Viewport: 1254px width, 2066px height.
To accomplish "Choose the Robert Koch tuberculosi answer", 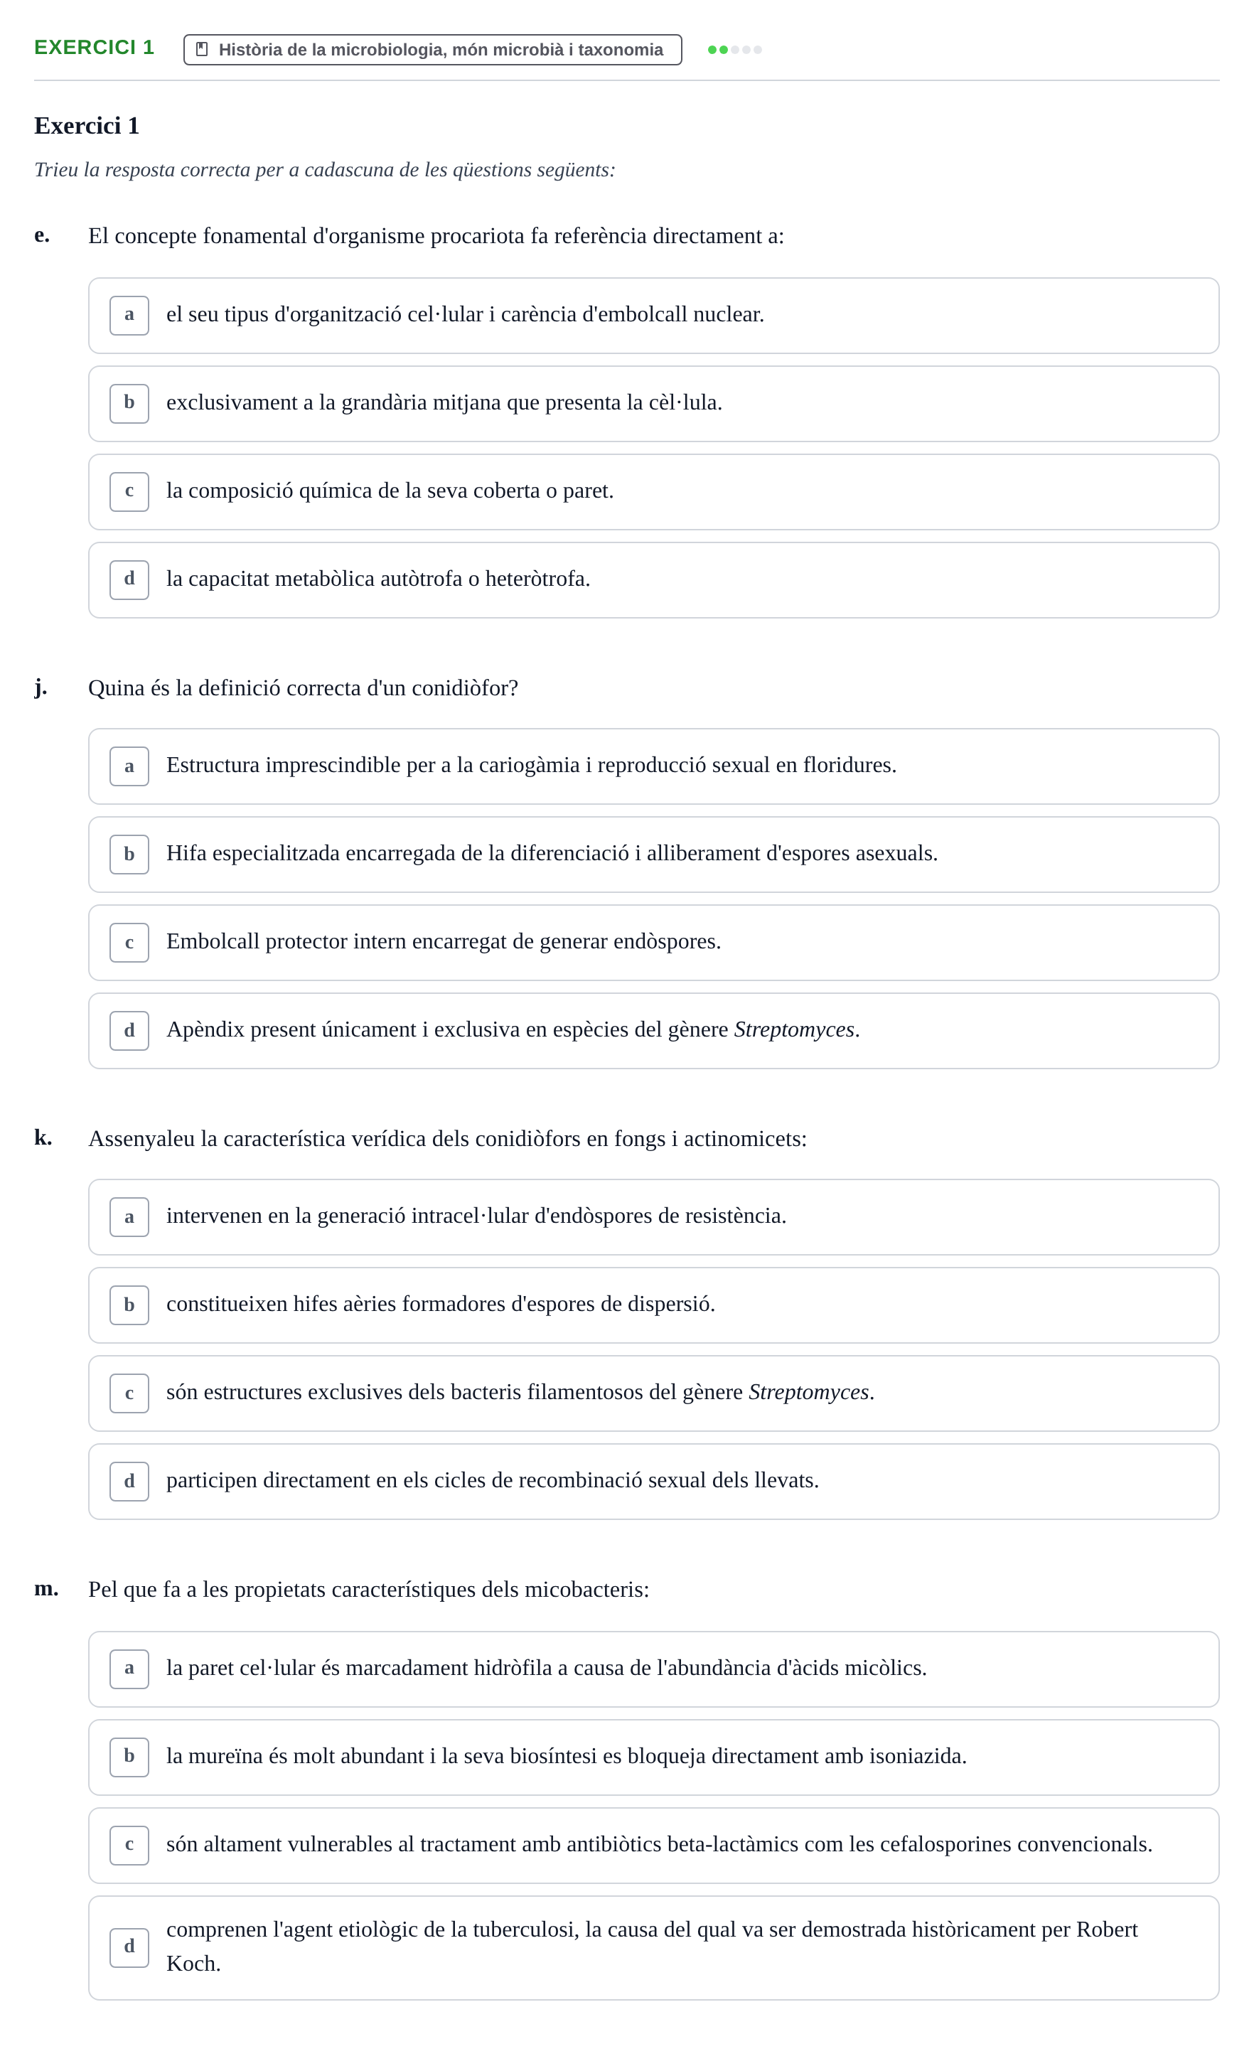I will click(x=654, y=1948).
